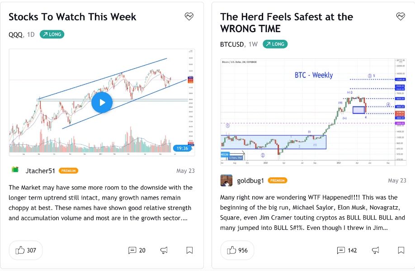Click heart icon on Herd Feels Safest card
This screenshot has width=415, height=271.
pyautogui.click(x=401, y=17)
